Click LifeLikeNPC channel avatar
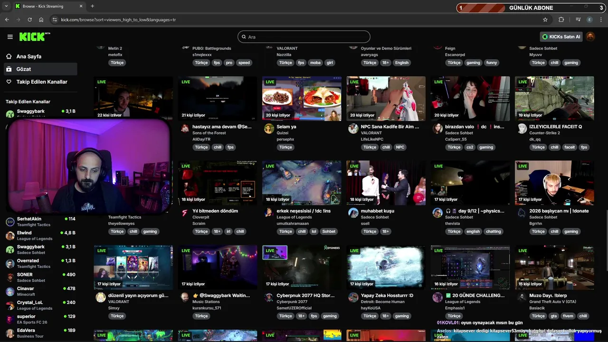 [x=353, y=128]
